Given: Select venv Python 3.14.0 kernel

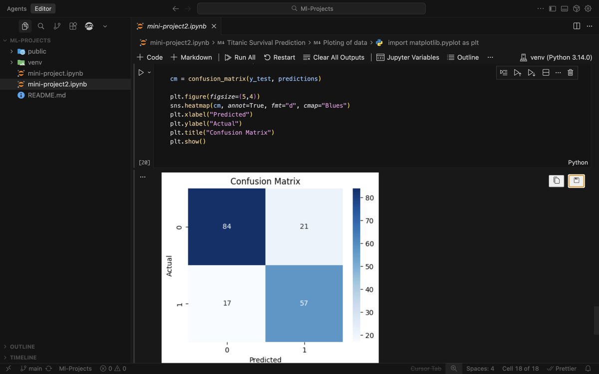Looking at the screenshot, I should pyautogui.click(x=556, y=57).
